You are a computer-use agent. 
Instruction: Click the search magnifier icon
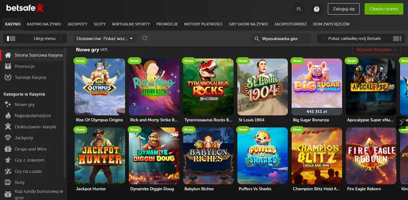pyautogui.click(x=257, y=39)
